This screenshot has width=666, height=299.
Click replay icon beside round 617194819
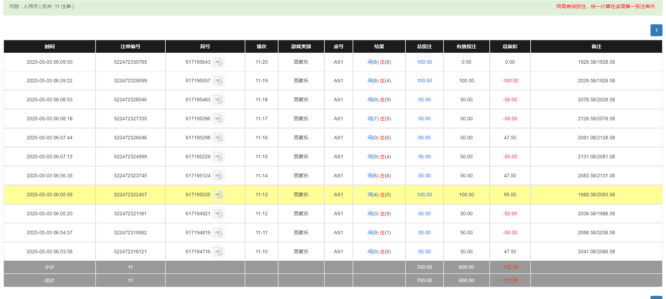point(218,233)
